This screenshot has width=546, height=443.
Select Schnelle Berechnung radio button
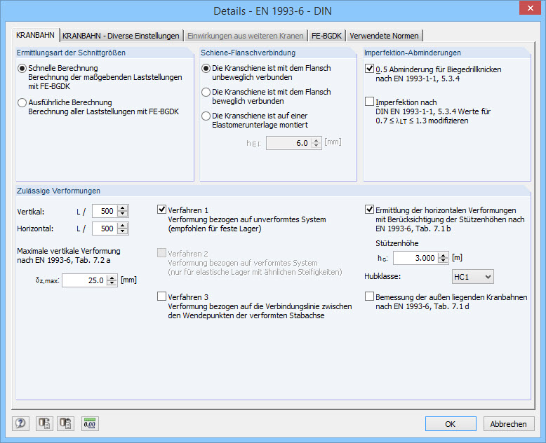point(22,68)
